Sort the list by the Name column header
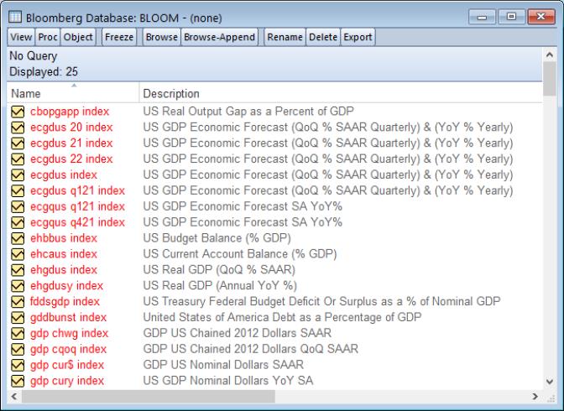This screenshot has width=564, height=411. point(71,93)
